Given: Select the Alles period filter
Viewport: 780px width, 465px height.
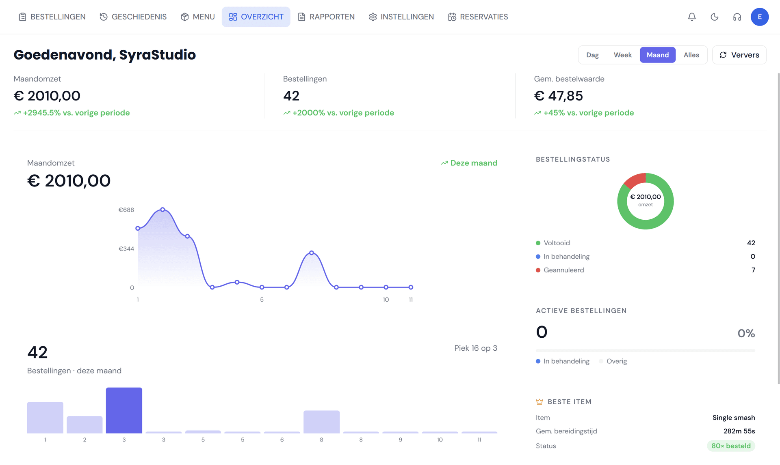Looking at the screenshot, I should [x=691, y=55].
